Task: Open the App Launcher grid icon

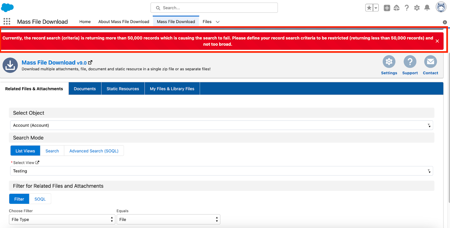Action: point(7,21)
